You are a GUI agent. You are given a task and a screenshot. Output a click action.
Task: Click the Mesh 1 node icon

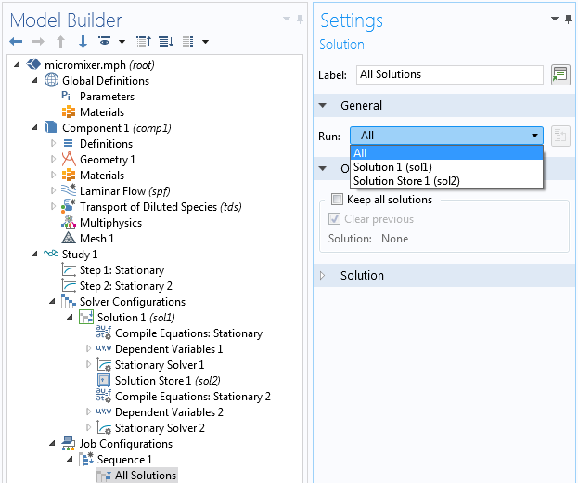tap(69, 239)
